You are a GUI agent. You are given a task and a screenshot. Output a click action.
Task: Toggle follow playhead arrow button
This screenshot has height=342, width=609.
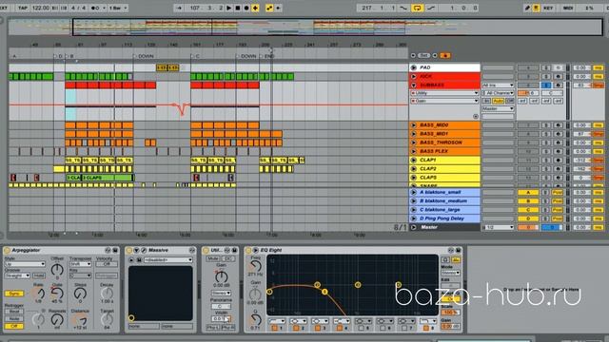point(179,8)
